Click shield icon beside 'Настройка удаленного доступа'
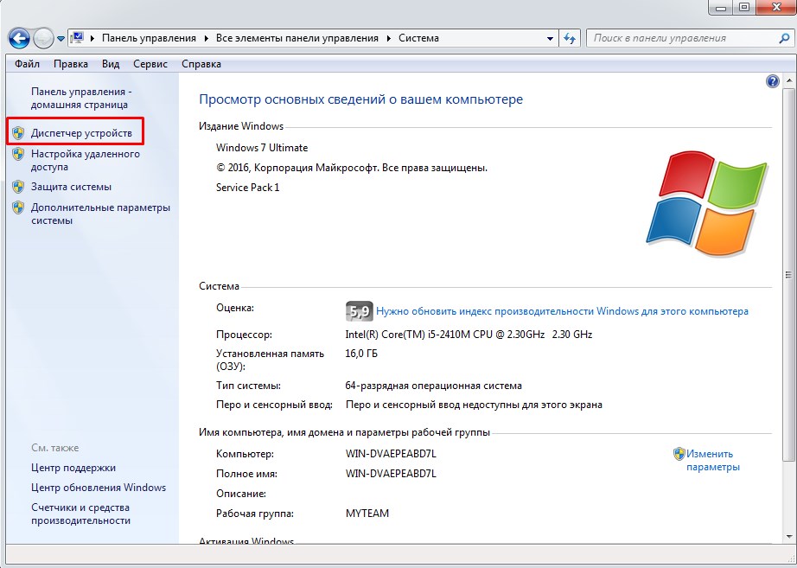 [18, 154]
